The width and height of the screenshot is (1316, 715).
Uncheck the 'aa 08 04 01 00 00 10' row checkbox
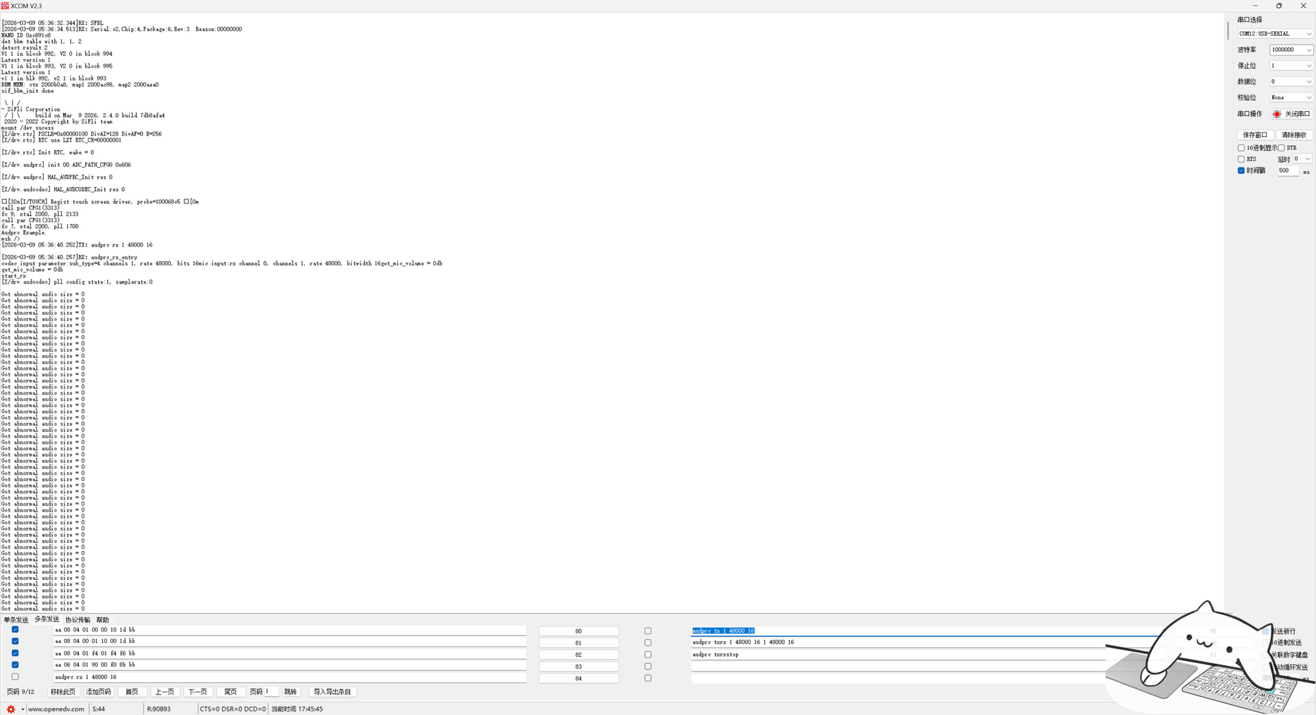[15, 629]
